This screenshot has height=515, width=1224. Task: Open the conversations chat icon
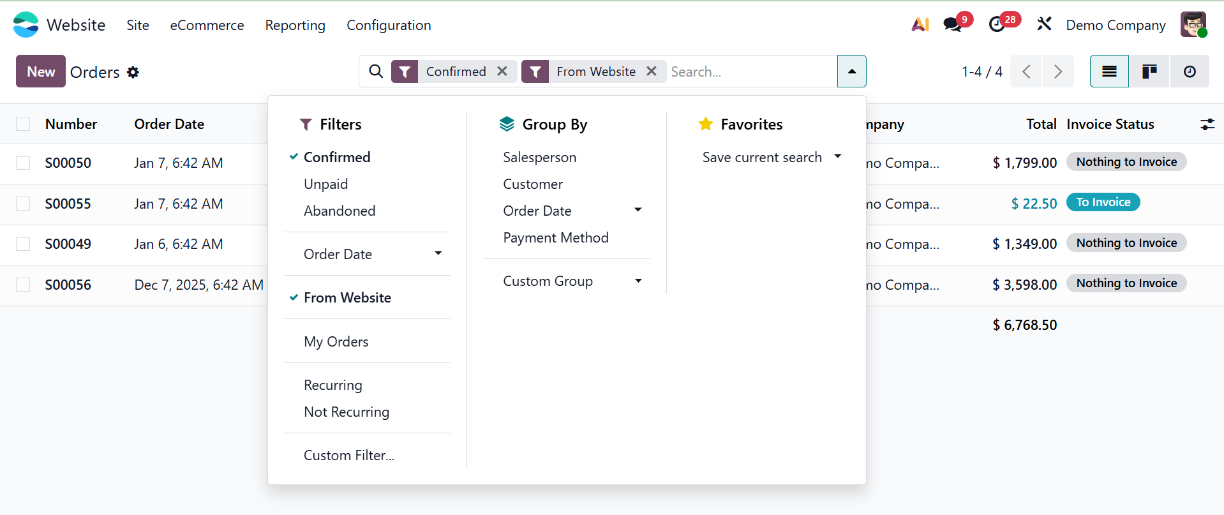coord(953,25)
